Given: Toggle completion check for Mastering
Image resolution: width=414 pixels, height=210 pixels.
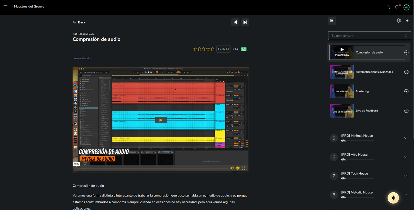Looking at the screenshot, I should [406, 91].
